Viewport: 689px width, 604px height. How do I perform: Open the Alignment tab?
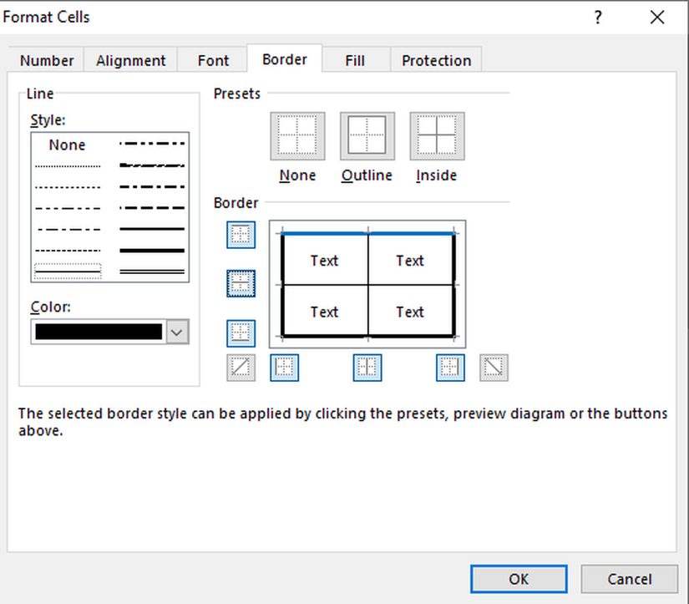coord(131,60)
